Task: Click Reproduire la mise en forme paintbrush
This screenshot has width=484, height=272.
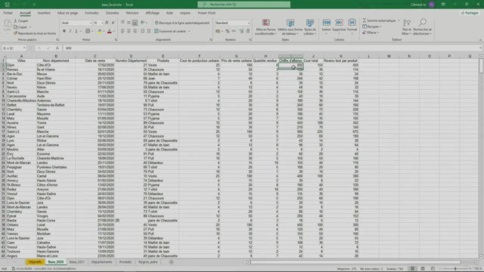Action: tap(15, 33)
